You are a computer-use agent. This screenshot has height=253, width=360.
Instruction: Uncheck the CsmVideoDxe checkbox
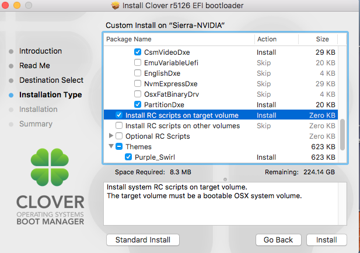pyautogui.click(x=138, y=52)
